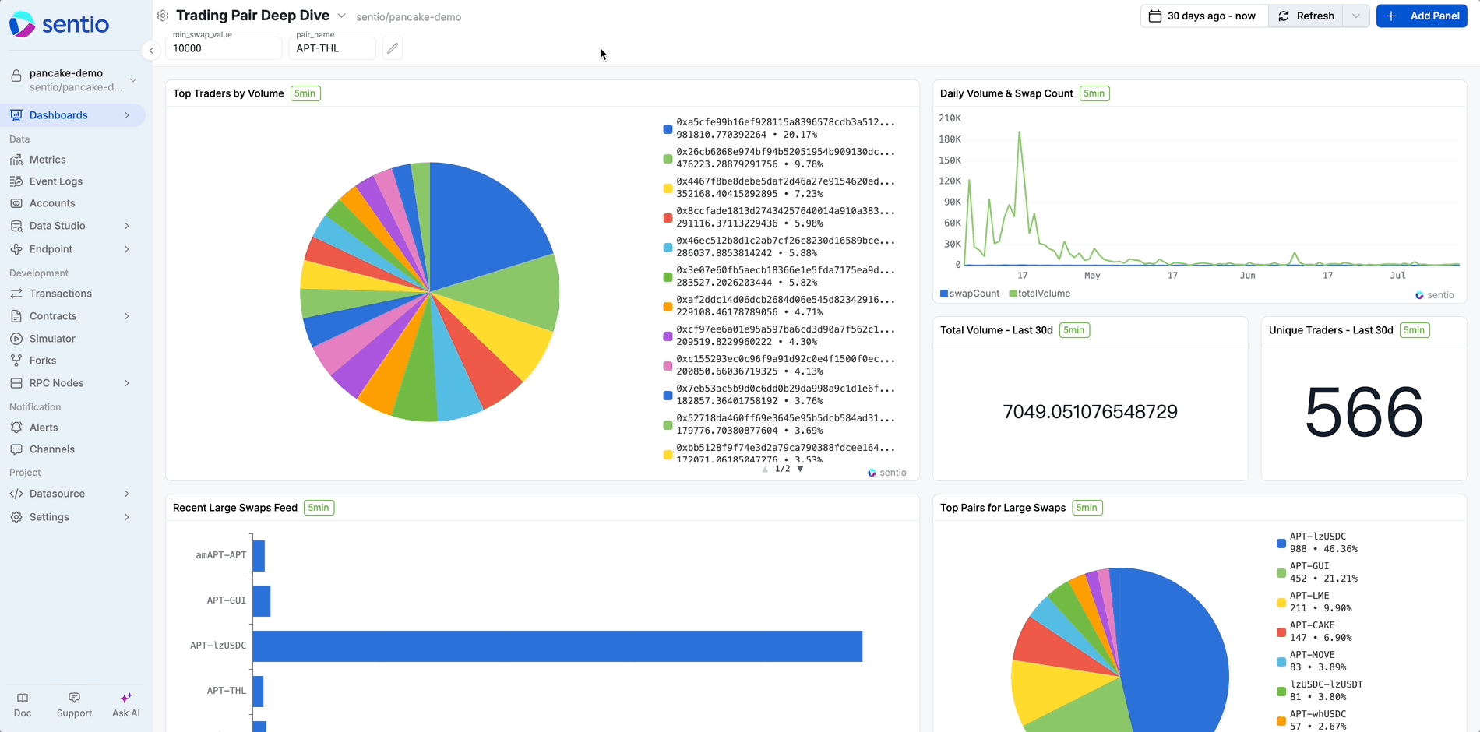The width and height of the screenshot is (1480, 732).
Task: Open Support from the chat icon
Action: [x=74, y=698]
